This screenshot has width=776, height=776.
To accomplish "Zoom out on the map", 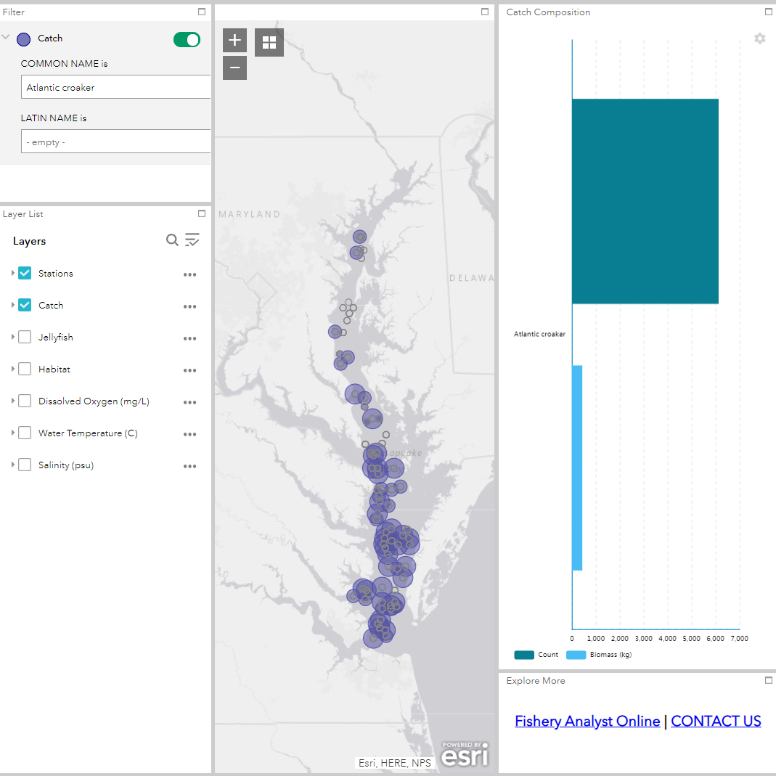I will (x=234, y=68).
